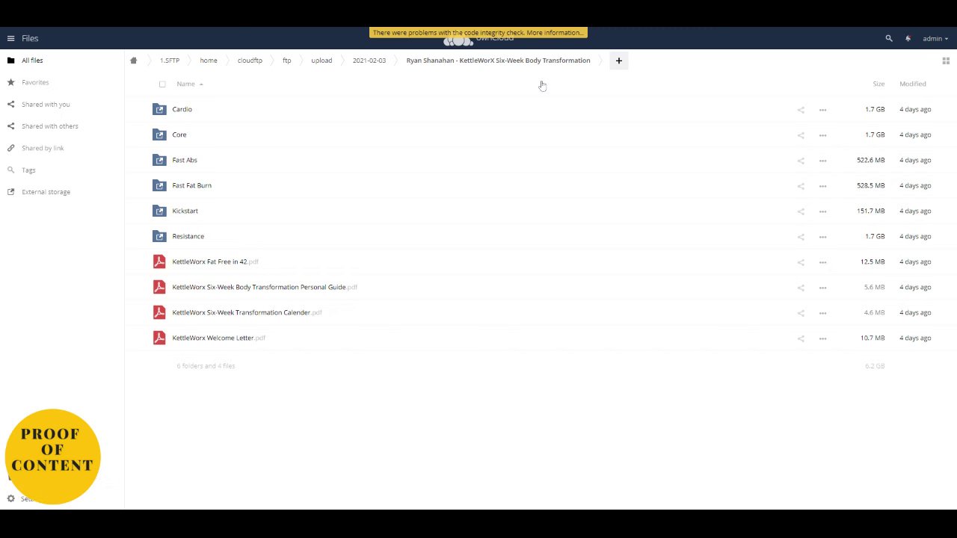
Task: Navigate to ftp breadcrumb
Action: click(286, 61)
